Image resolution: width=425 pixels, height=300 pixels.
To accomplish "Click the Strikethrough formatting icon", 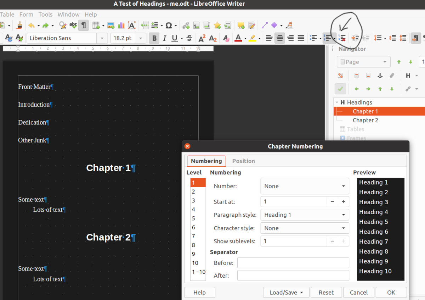I will coord(189,38).
